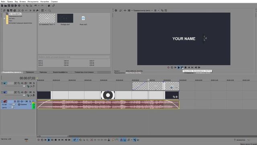This screenshot has width=257, height=145.
Task: Stop in timeline transport bar
Action: pyautogui.click(x=55, y=140)
